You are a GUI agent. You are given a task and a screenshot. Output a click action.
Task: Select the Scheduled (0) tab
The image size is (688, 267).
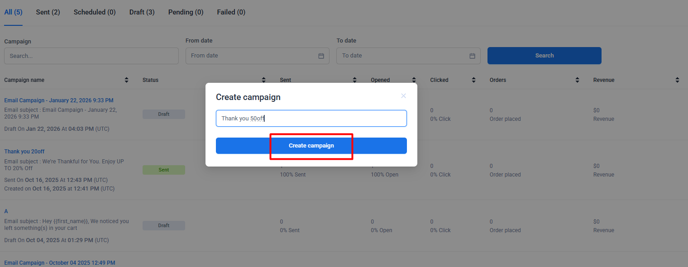tap(95, 12)
